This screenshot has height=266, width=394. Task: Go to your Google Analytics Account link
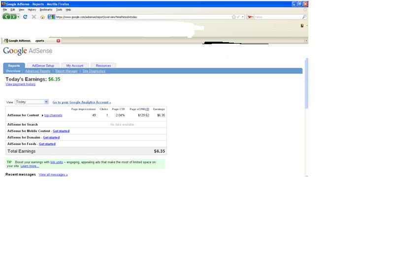82,102
